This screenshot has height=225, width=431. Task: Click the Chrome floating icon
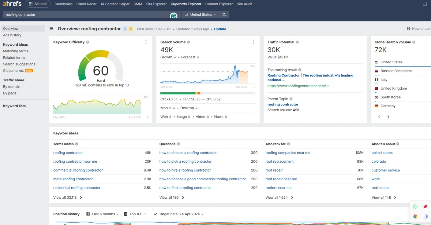tap(415, 216)
